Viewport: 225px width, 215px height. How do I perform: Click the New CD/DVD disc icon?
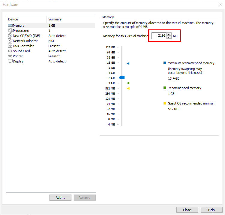(10, 36)
